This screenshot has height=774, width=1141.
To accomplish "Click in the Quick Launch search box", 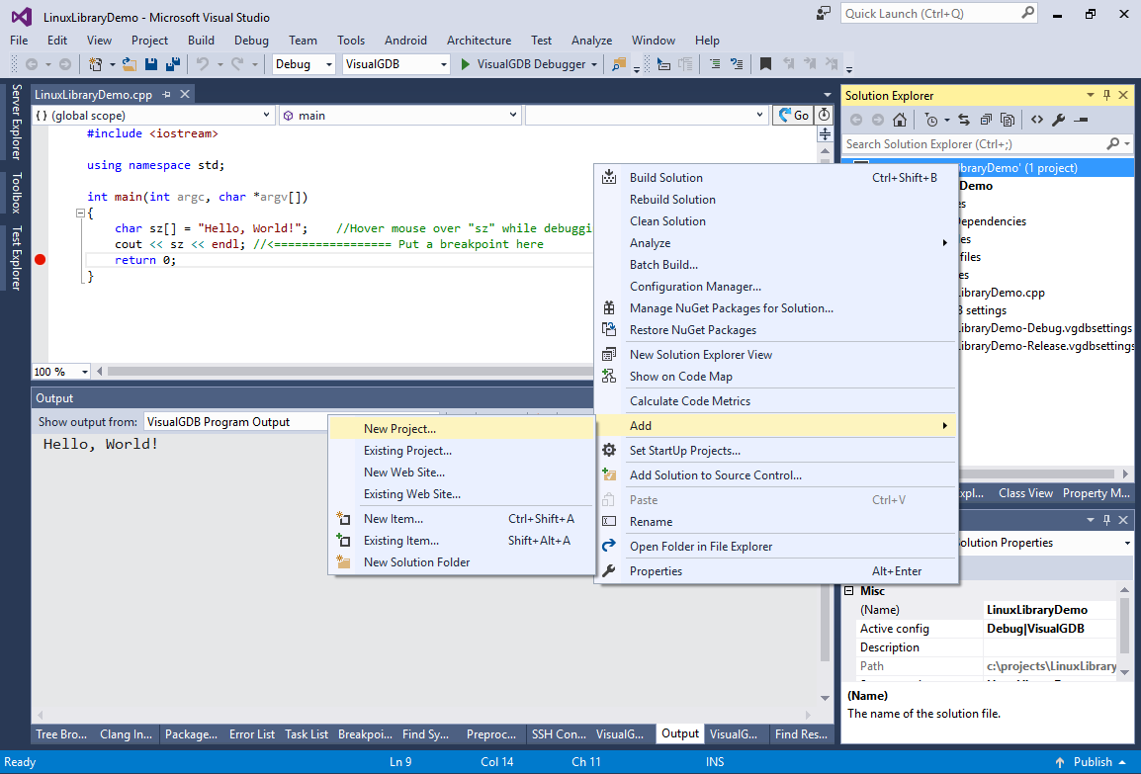I will pos(931,13).
